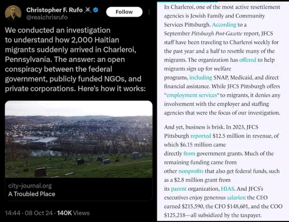Open Christopher Rufo's profile avatar
This screenshot has width=289, height=222.
point(13,13)
